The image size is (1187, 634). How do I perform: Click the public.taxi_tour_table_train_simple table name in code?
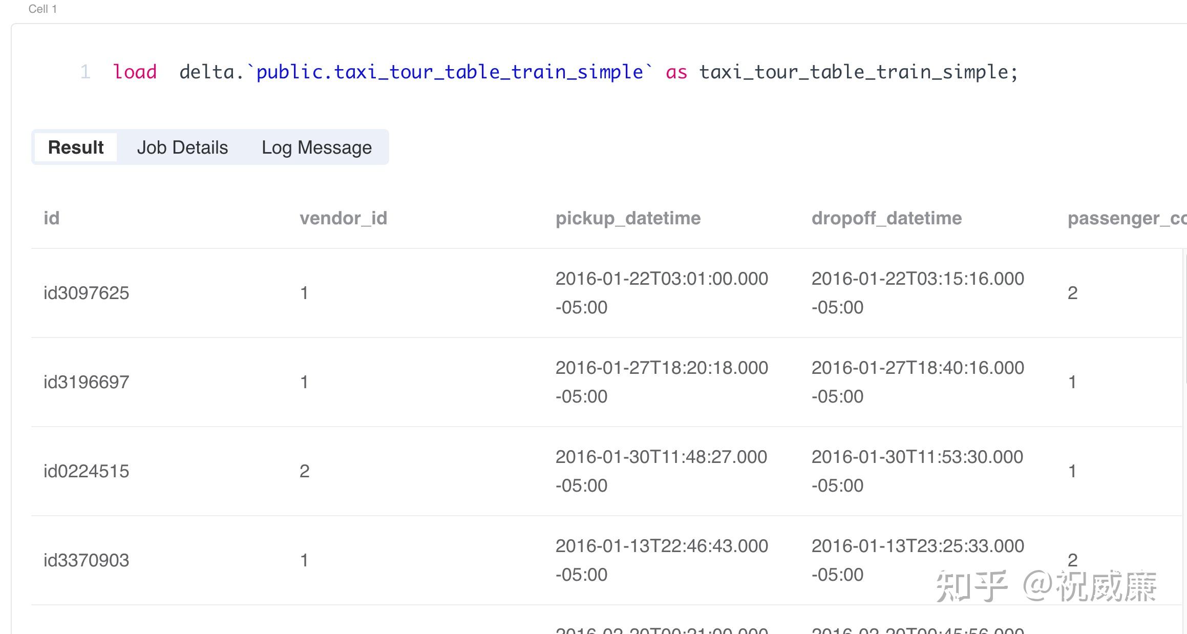450,72
